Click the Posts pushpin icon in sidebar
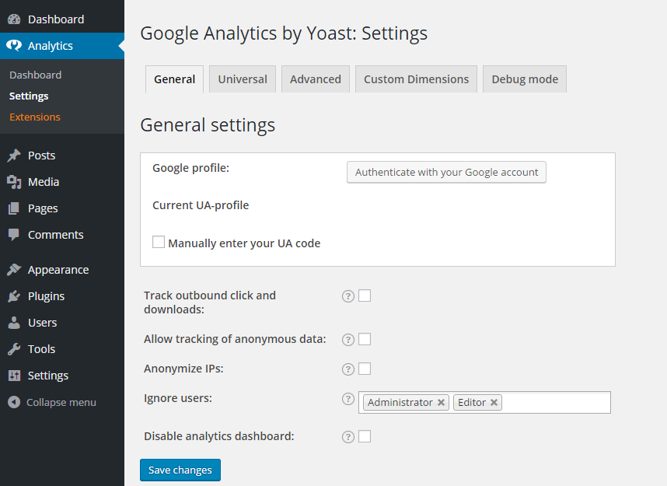 coord(14,156)
